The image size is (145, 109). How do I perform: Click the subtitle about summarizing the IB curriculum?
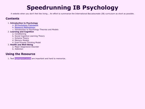point(73,14)
